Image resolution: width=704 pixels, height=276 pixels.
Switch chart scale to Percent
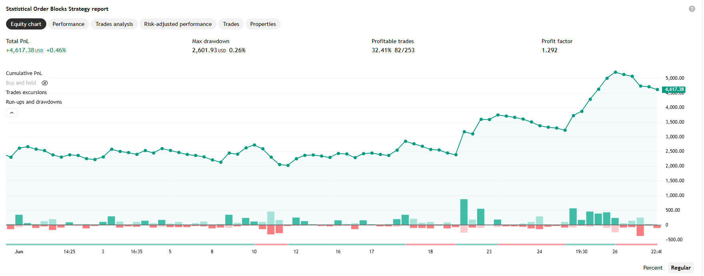652,268
